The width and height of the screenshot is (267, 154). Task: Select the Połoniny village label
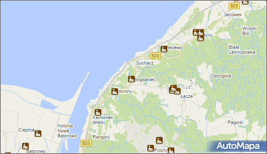pyautogui.click(x=125, y=91)
